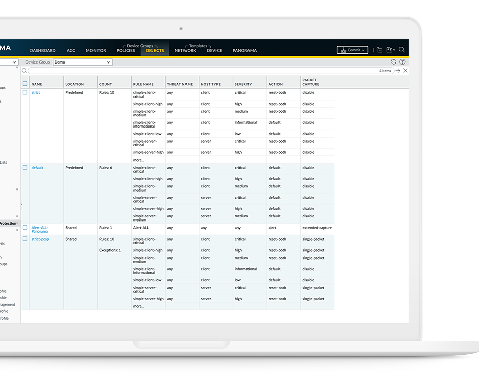Open the Device Group Demo dropdown
Image resolution: width=495 pixels, height=378 pixels.
click(82, 62)
